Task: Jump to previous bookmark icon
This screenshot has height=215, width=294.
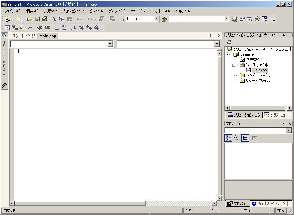Action: [x=89, y=28]
